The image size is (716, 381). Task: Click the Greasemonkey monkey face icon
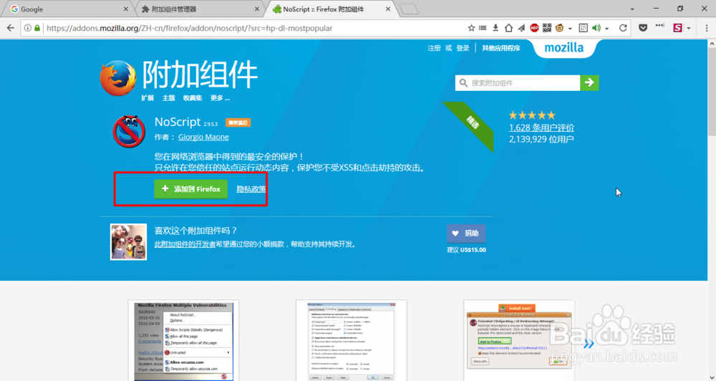coord(560,29)
